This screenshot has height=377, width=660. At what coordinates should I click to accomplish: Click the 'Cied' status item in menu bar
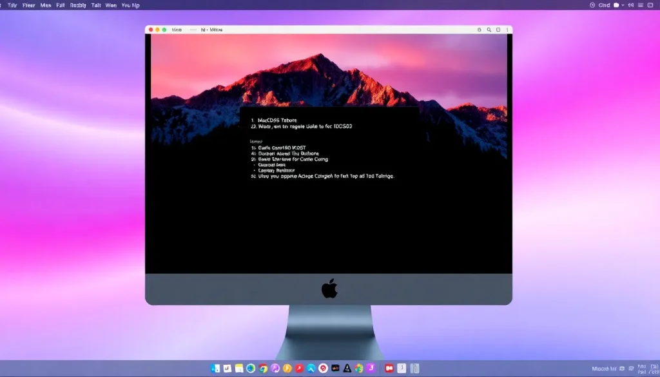[x=604, y=5]
